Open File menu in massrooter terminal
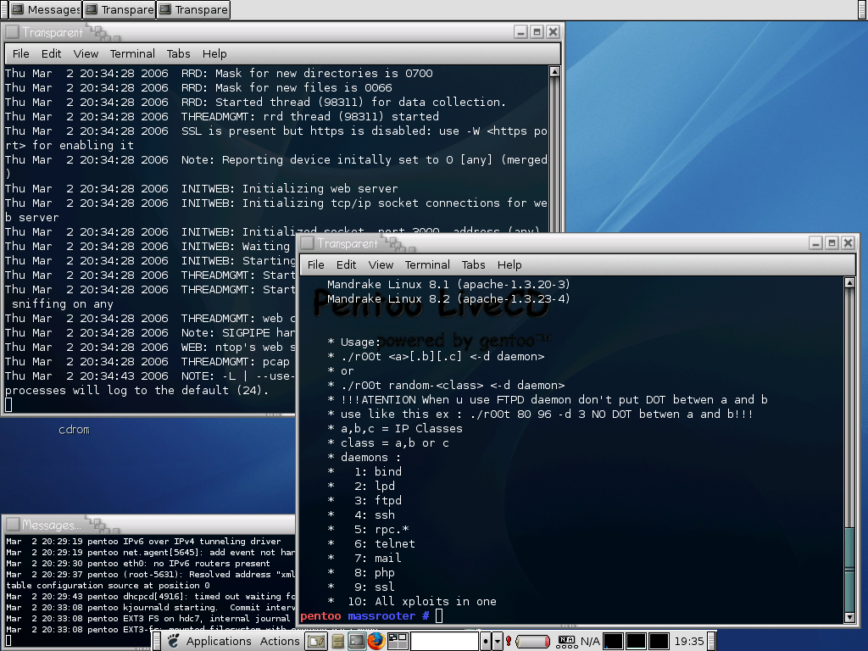 coord(316,264)
